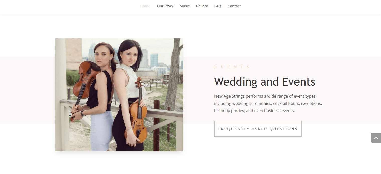Open the Music navigation link
The width and height of the screenshot is (381, 174).
coord(185,6)
